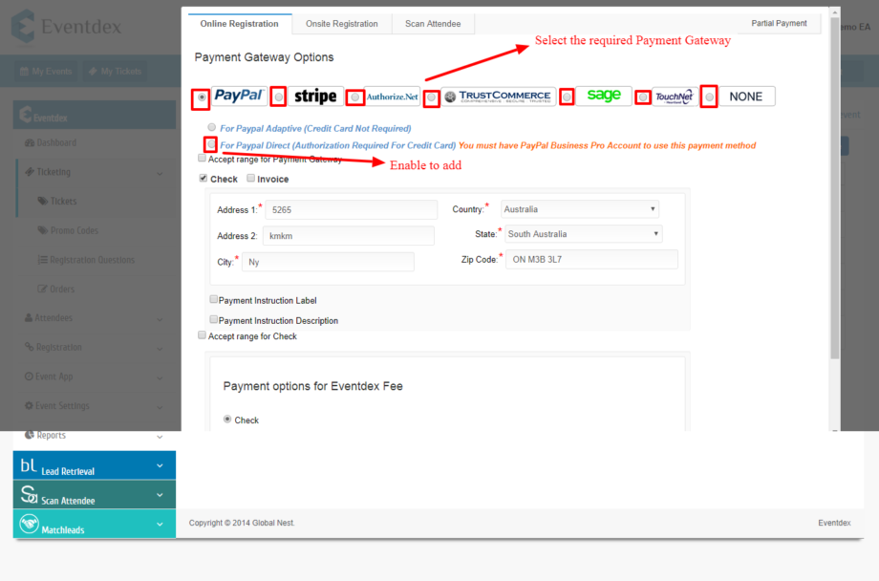Open the Scan Attendee tab
Viewport: 879px width, 581px height.
tap(433, 24)
